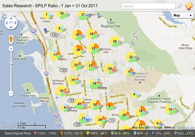Pan the map up with the arrow control

click(x=11, y=19)
